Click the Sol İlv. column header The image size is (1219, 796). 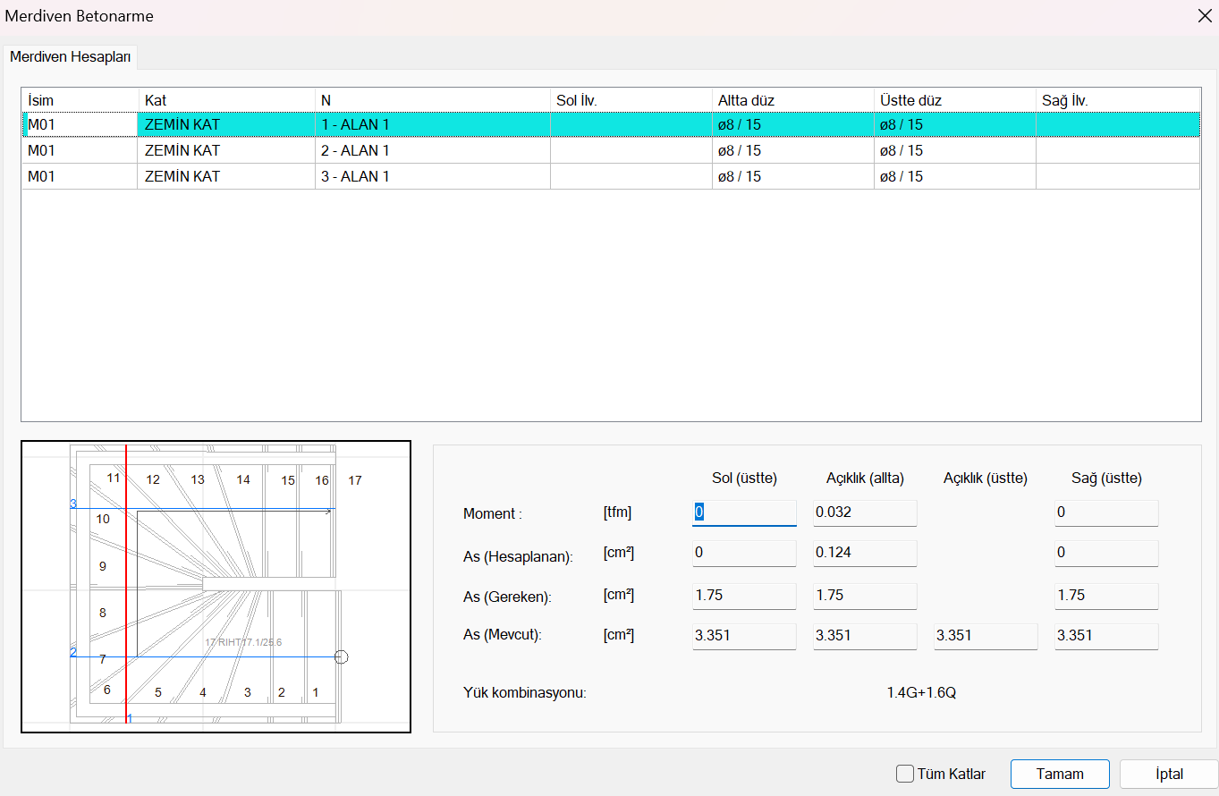pos(631,99)
